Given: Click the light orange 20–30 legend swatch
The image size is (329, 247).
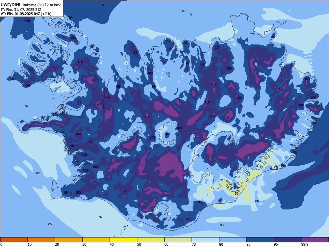Looking at the screenshot, I should pos(69,240).
